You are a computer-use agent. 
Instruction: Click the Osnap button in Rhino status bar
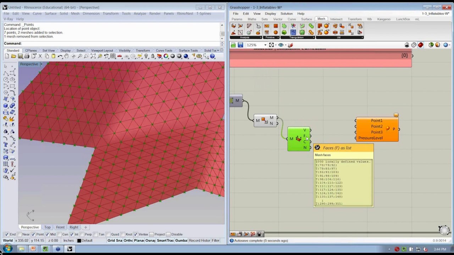(150, 240)
